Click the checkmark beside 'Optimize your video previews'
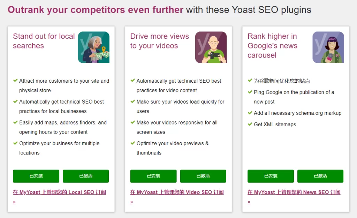357x218 pixels. pyautogui.click(x=132, y=143)
